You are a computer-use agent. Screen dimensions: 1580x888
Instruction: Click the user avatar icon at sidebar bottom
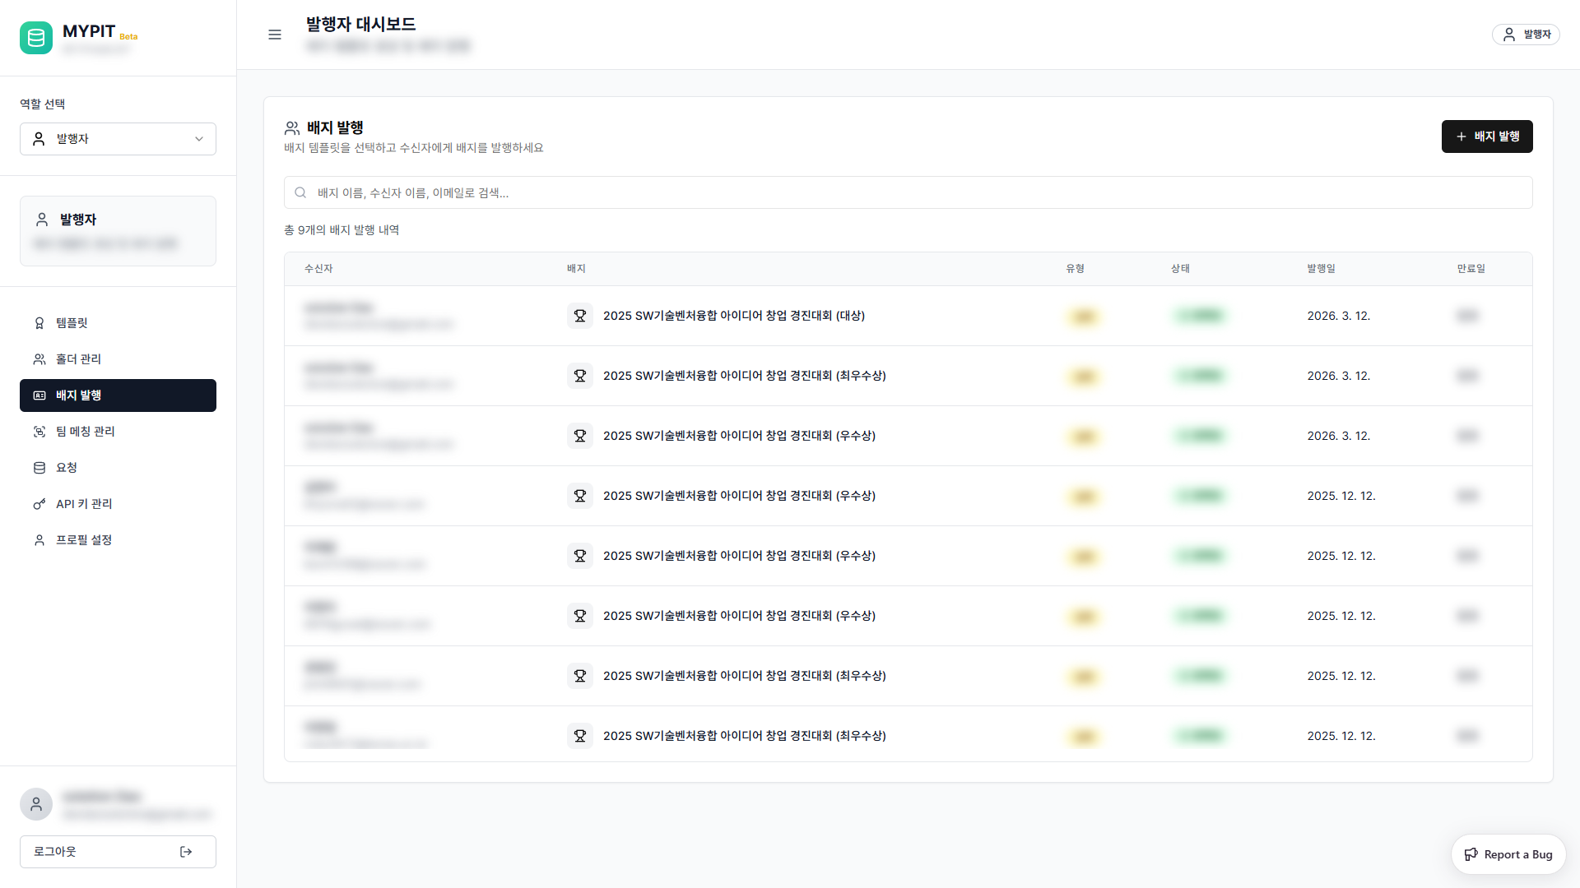pyautogui.click(x=36, y=804)
